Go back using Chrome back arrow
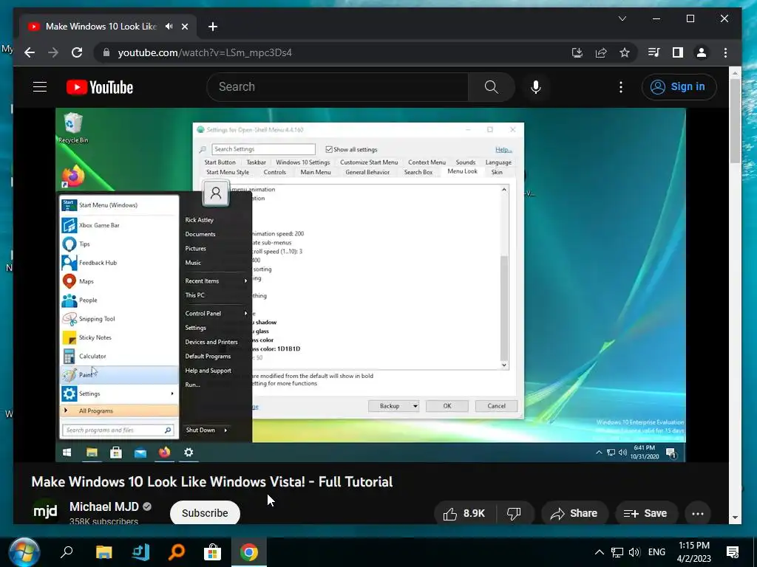Viewport: 757px width, 567px height. pyautogui.click(x=30, y=52)
